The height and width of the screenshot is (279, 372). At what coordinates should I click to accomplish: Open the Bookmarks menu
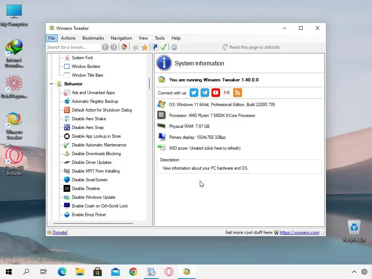[93, 38]
